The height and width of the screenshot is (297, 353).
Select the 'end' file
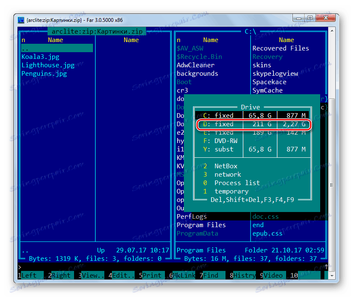click(258, 225)
